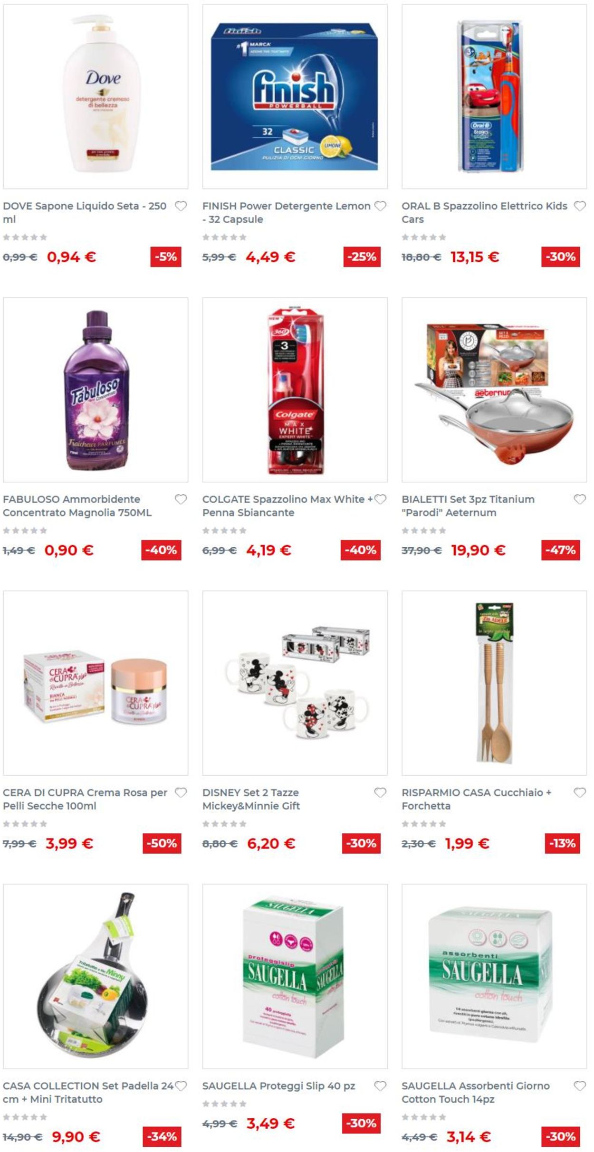Click heart icon for ORAL B Spazzolino Kids
The width and height of the screenshot is (594, 1152).
pyautogui.click(x=580, y=206)
